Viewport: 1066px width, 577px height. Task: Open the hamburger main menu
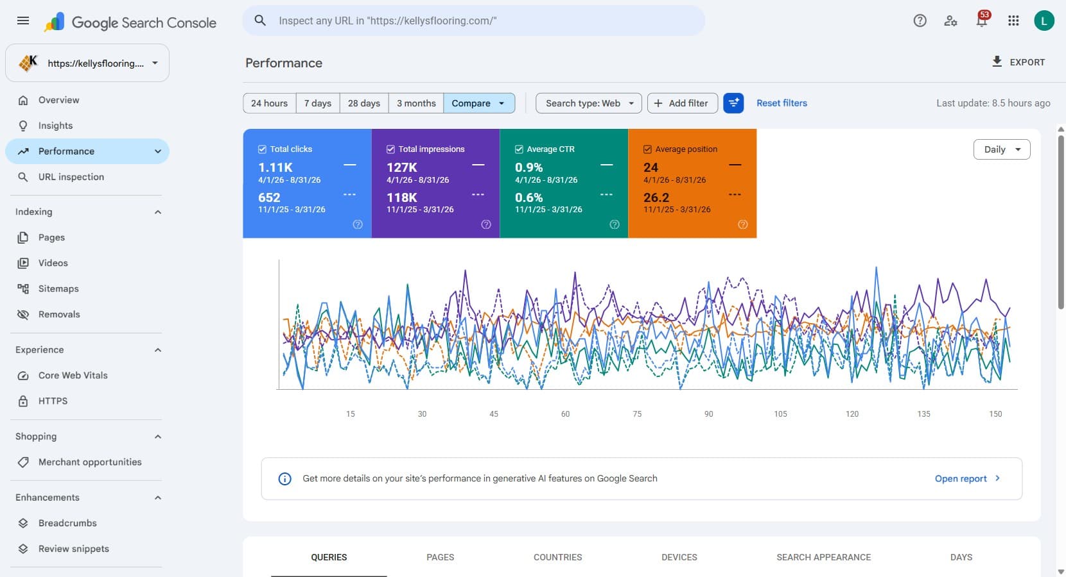[x=23, y=21]
